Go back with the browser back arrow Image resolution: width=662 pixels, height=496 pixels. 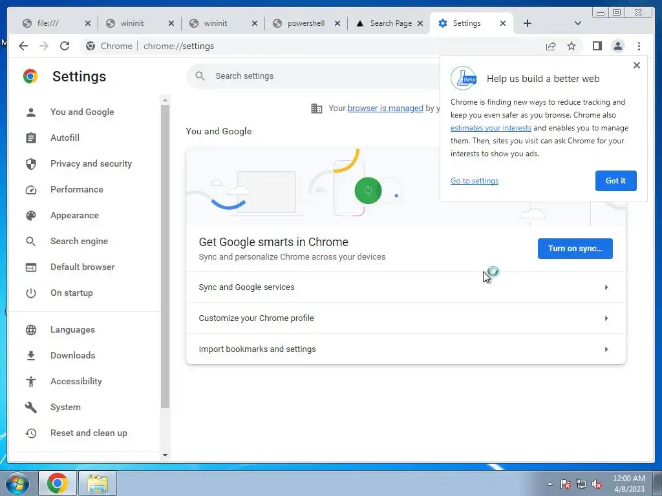pyautogui.click(x=23, y=46)
